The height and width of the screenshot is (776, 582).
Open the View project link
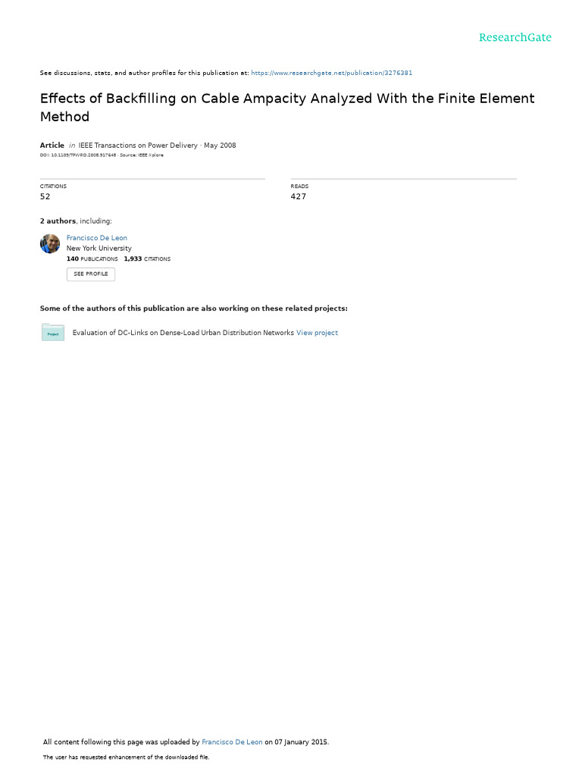(x=317, y=333)
